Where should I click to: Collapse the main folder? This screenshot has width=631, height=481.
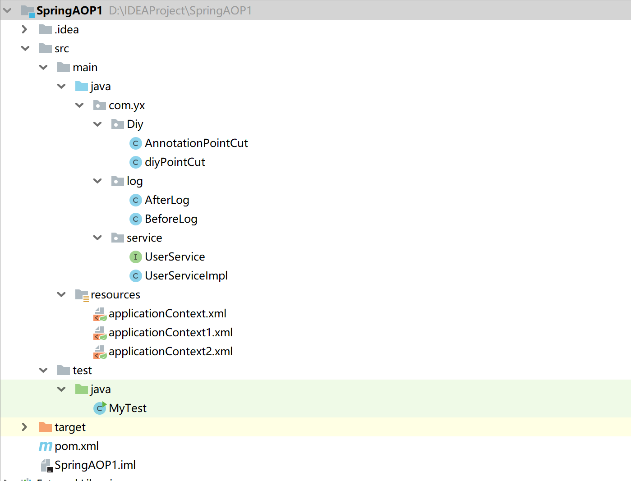pyautogui.click(x=43, y=68)
